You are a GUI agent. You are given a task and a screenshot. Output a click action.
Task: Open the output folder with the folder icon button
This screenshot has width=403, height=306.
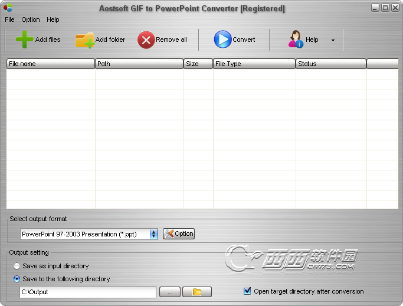tap(197, 292)
